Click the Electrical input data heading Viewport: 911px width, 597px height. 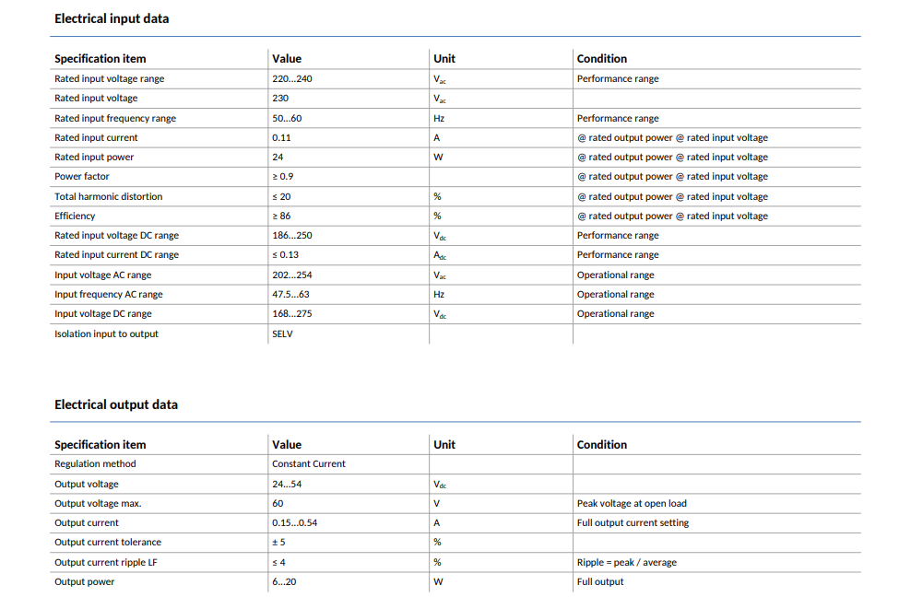point(112,18)
